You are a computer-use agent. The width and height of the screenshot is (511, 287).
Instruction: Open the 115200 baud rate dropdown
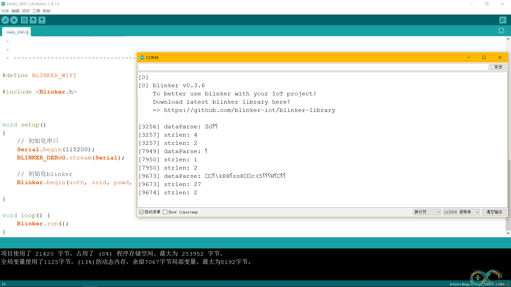[461, 212]
